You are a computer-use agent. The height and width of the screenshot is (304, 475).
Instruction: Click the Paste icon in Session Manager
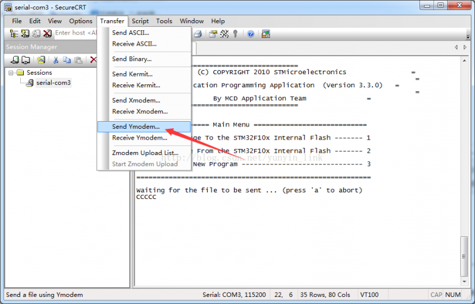coord(78,60)
